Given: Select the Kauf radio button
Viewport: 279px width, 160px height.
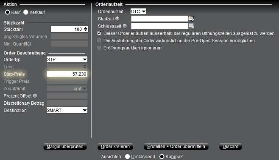Looking at the screenshot, I should [x=8, y=12].
